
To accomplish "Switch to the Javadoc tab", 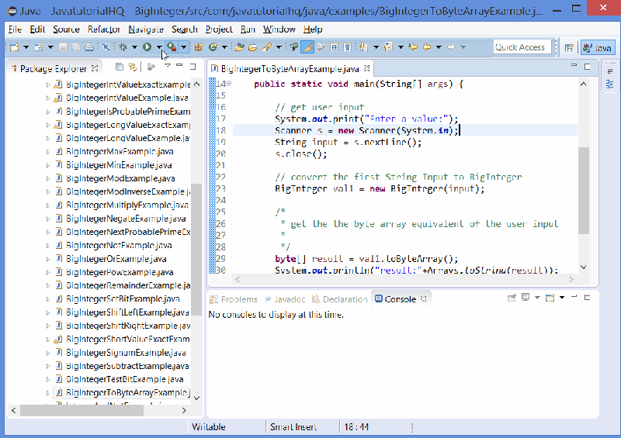I will click(x=286, y=299).
